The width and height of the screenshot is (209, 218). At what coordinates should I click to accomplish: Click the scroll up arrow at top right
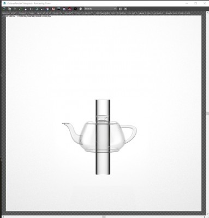point(207,13)
